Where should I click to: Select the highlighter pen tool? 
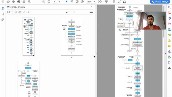(119, 2)
